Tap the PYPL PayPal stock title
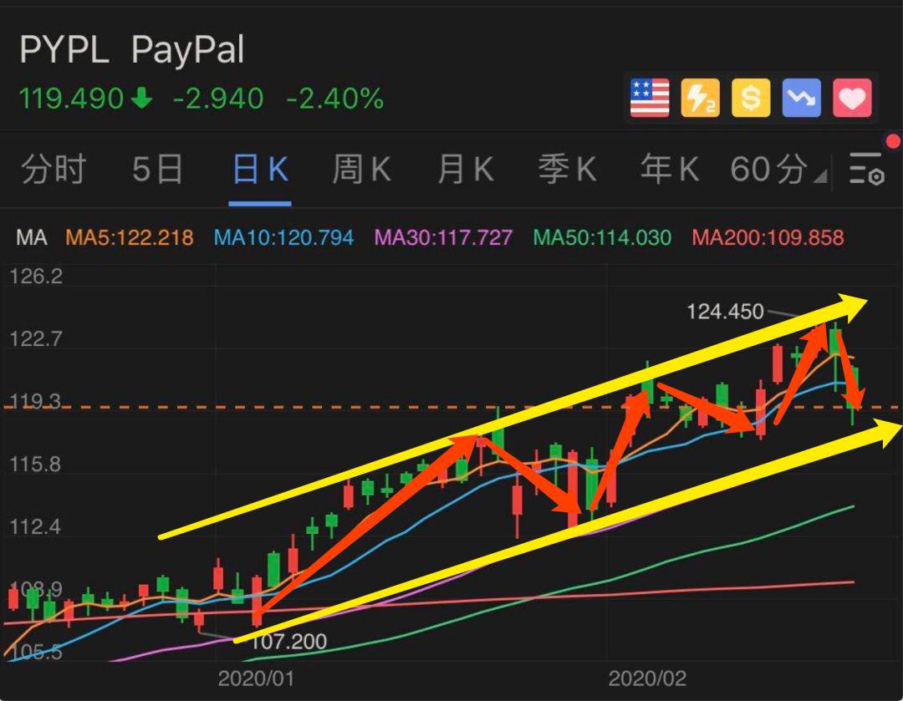Viewport: 903px width, 701px height. coord(132,49)
